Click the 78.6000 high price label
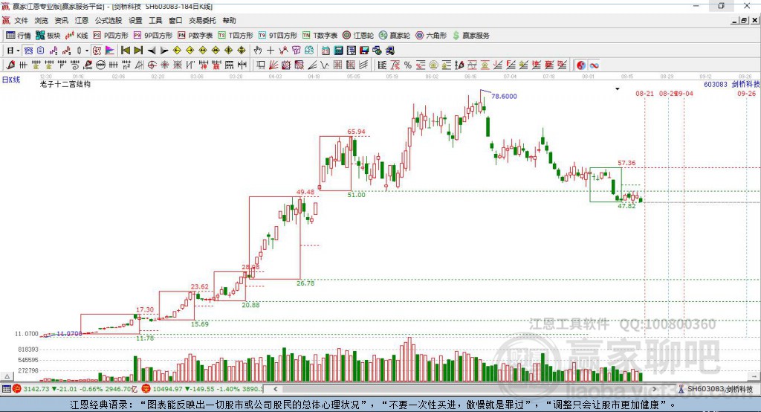761x412 pixels. [504, 96]
